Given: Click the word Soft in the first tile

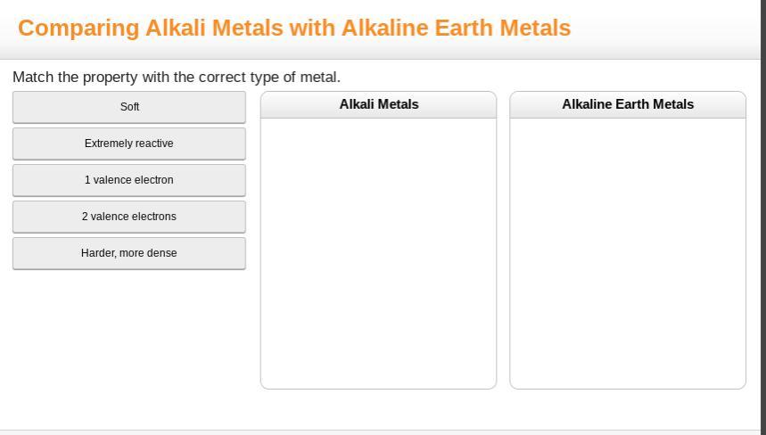Looking at the screenshot, I should click(129, 107).
